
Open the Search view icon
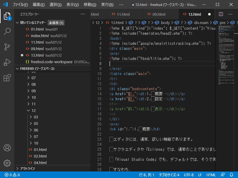(7, 31)
